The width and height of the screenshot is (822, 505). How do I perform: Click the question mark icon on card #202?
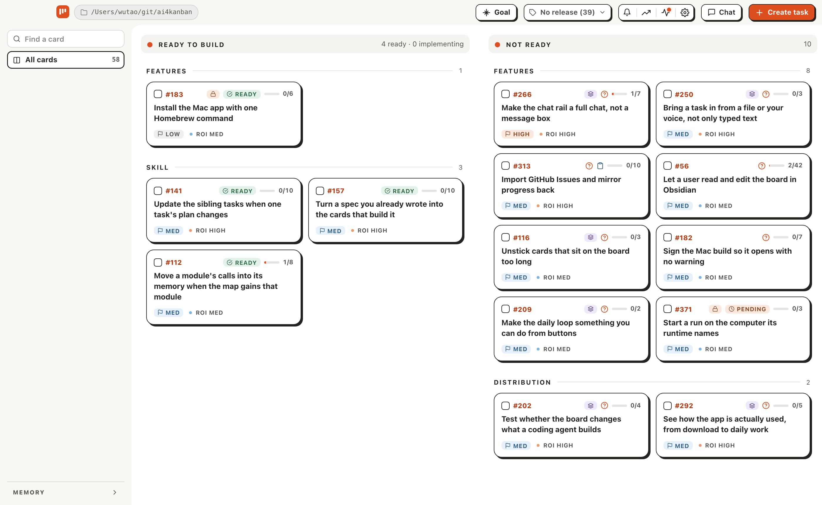604,405
